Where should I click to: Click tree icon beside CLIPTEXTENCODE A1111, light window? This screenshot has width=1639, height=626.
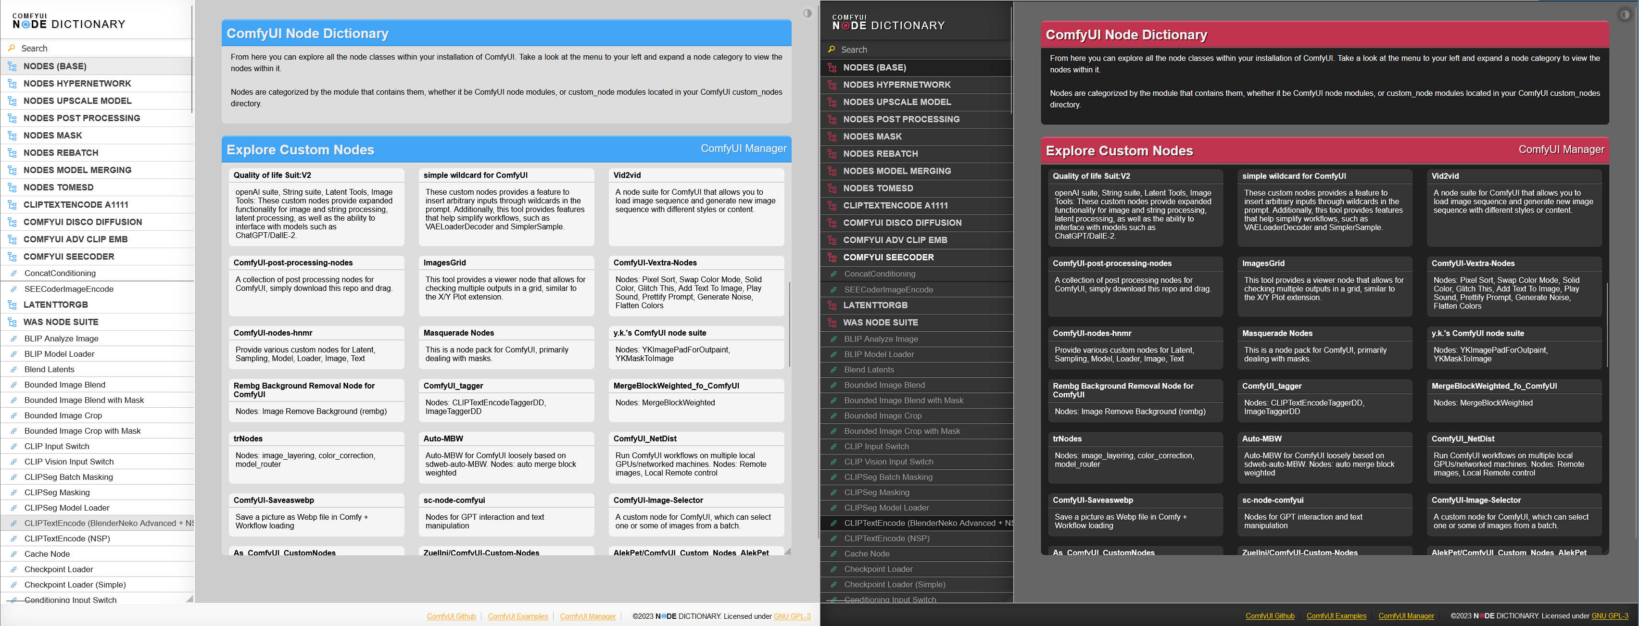[12, 204]
